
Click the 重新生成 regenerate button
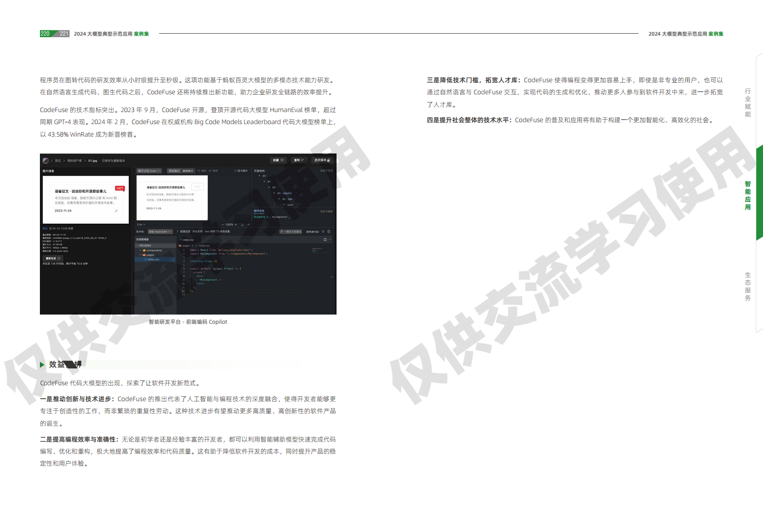point(52,258)
